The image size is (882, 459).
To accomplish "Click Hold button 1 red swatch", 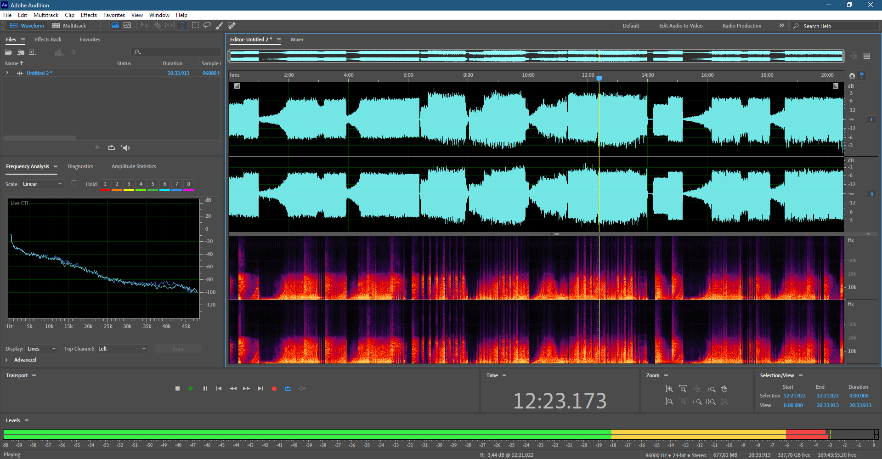I will [105, 184].
